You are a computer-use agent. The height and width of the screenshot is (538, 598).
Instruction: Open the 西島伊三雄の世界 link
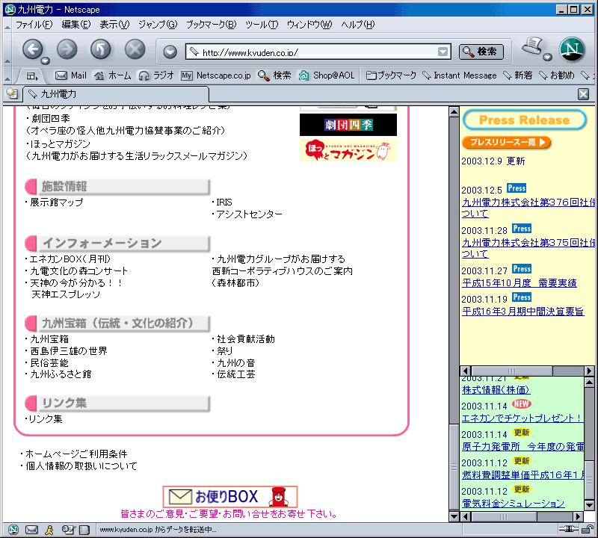coord(69,350)
